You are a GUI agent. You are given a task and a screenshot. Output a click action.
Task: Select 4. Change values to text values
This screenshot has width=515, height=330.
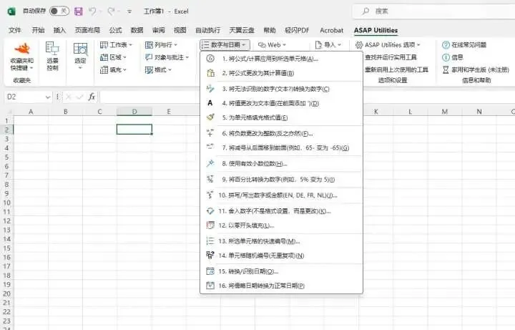pyautogui.click(x=281, y=103)
